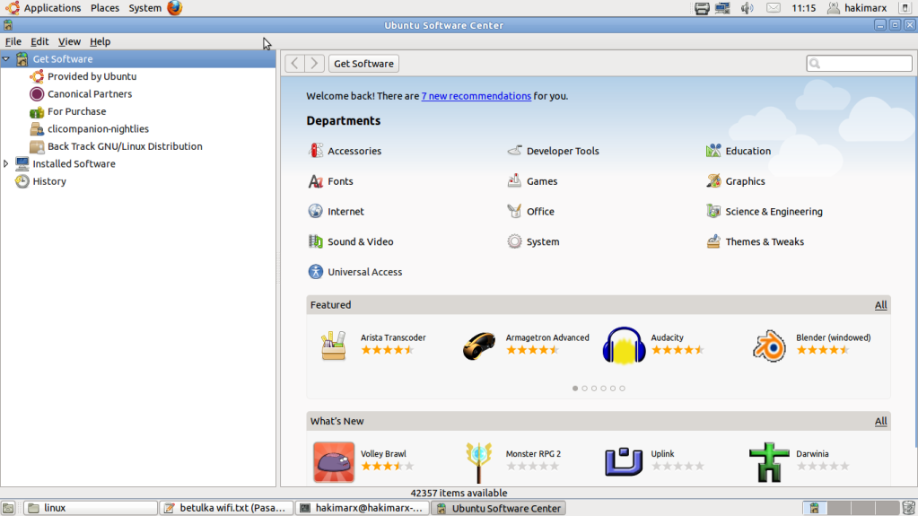Jump to the second Featured carousel page dot
This screenshot has height=516, width=918.
tap(584, 389)
